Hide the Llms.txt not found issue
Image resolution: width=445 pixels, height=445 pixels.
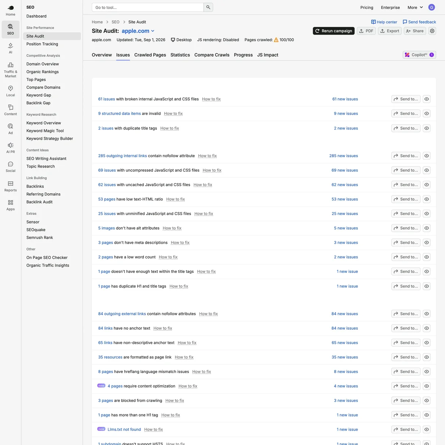pos(427,429)
